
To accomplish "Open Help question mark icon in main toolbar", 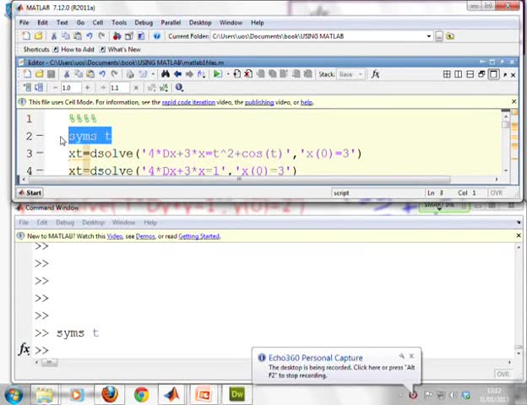I will point(156,36).
